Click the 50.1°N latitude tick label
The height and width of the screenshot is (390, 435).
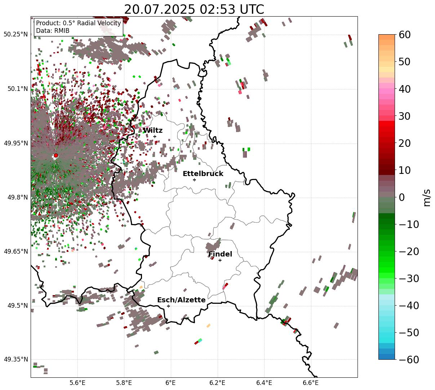[x=17, y=89]
